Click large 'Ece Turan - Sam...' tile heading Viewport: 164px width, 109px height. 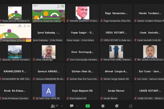(x=150, y=71)
